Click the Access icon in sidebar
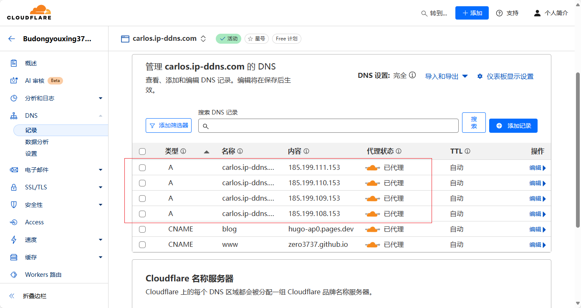This screenshot has width=581, height=308. click(14, 222)
